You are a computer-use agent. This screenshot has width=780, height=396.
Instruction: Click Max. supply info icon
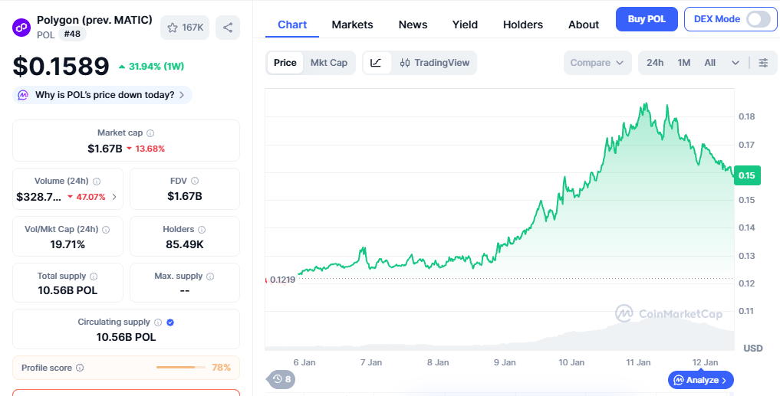(210, 277)
